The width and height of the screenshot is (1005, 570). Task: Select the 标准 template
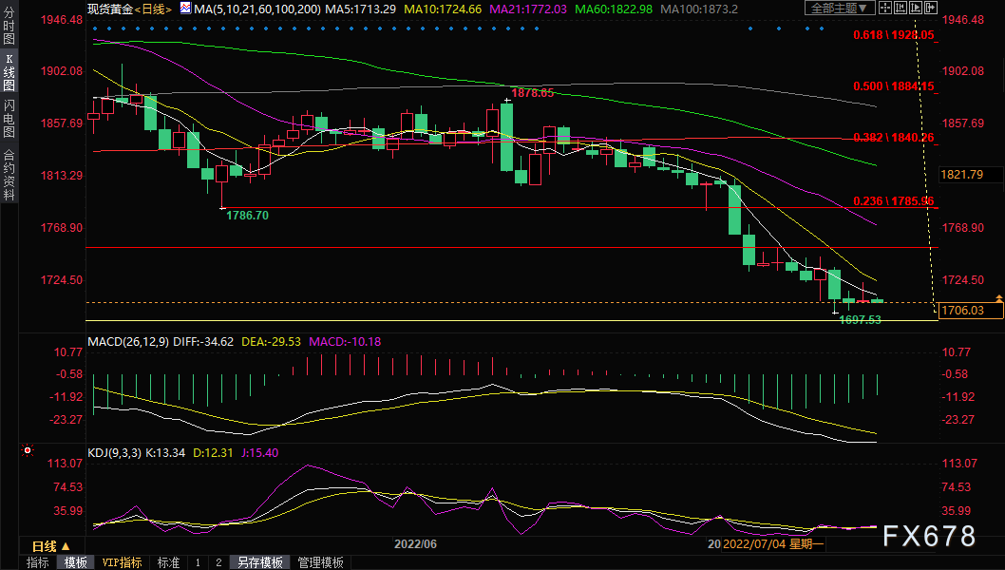(168, 562)
